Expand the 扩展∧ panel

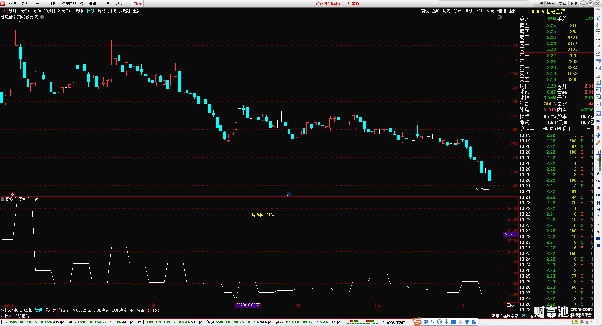pyautogui.click(x=6, y=316)
